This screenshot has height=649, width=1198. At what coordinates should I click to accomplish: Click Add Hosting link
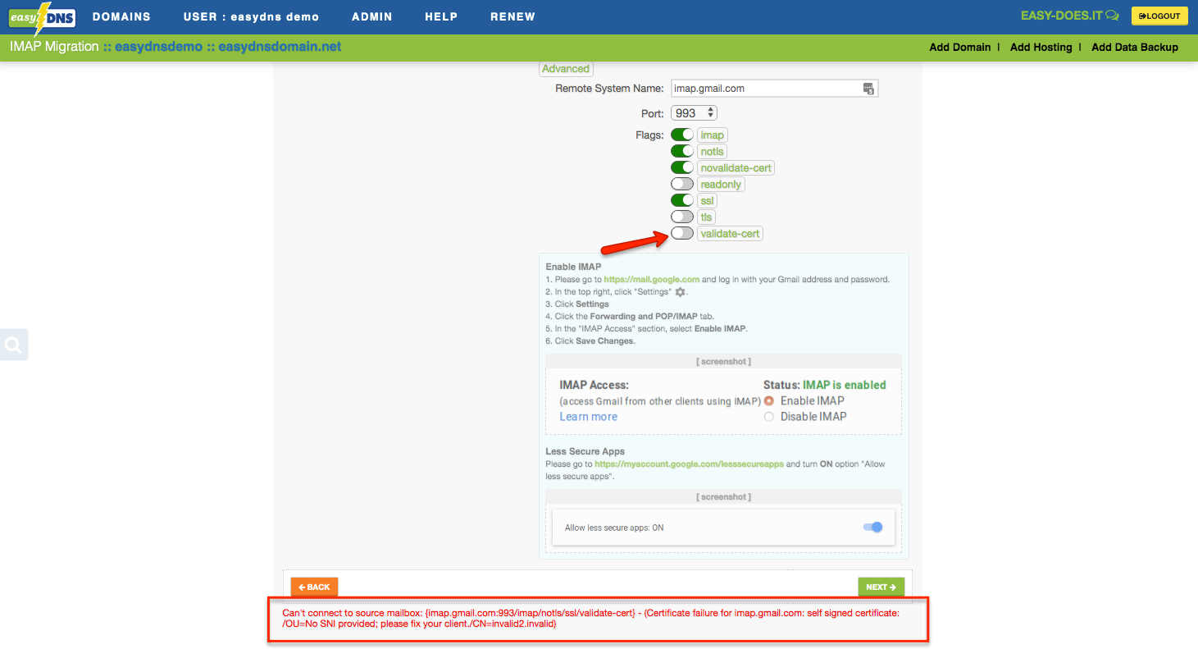pyautogui.click(x=1041, y=48)
